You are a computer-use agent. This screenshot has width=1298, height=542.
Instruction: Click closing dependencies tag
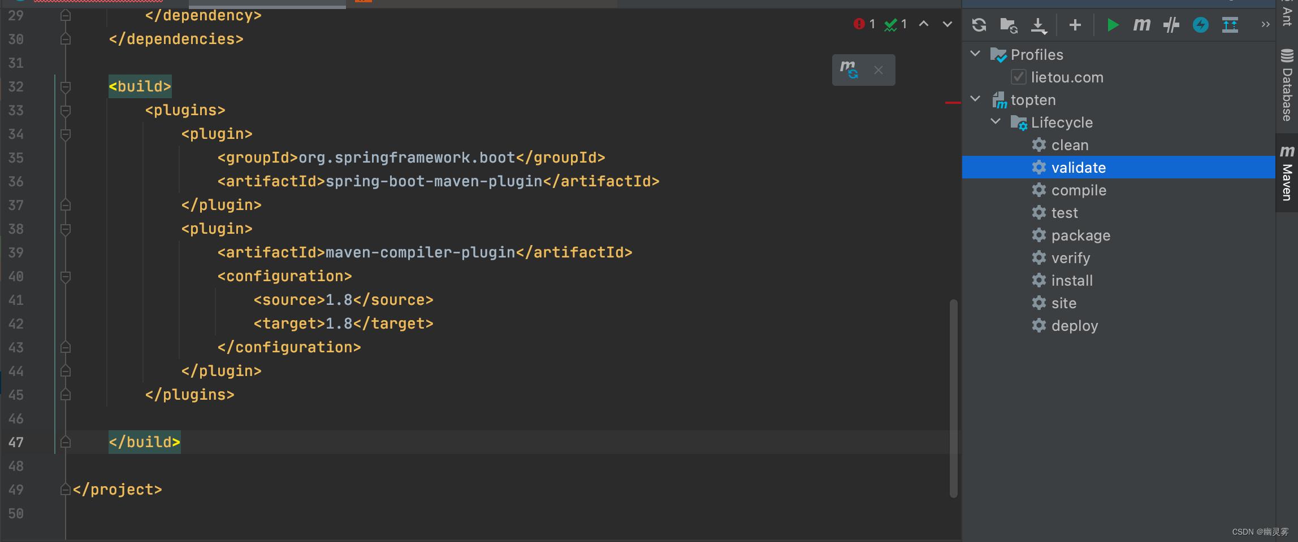pyautogui.click(x=176, y=39)
